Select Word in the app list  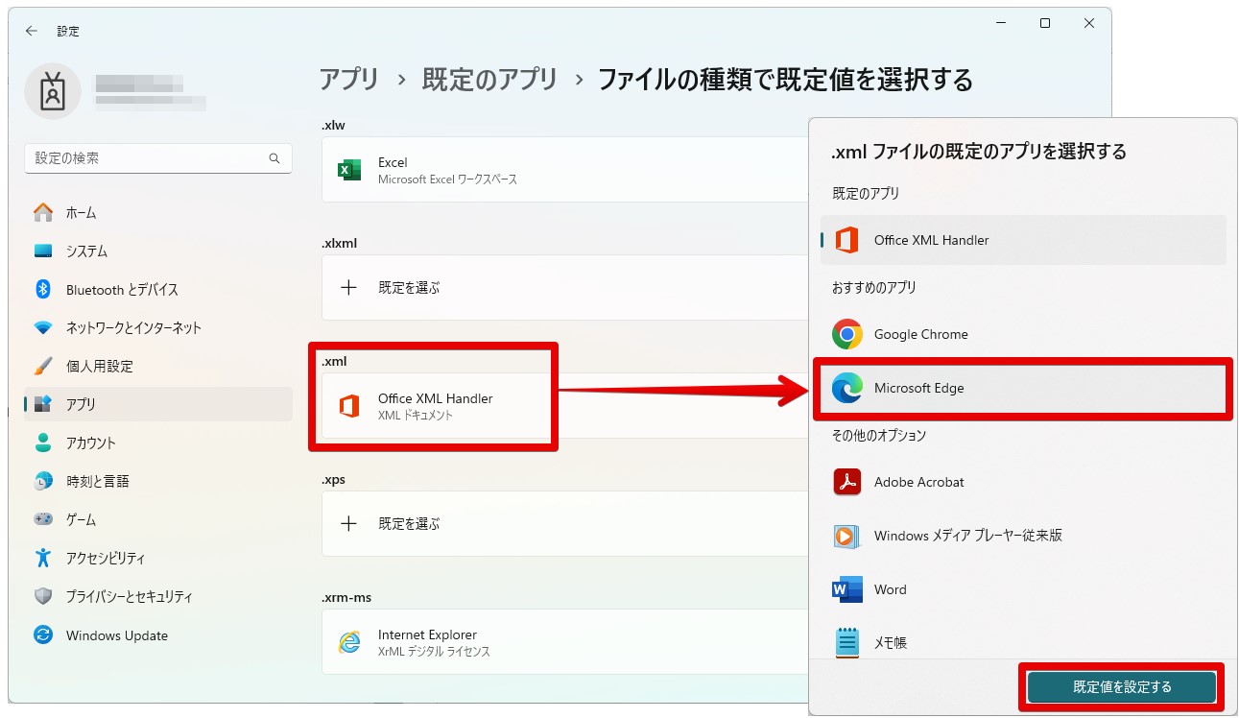(x=1023, y=589)
